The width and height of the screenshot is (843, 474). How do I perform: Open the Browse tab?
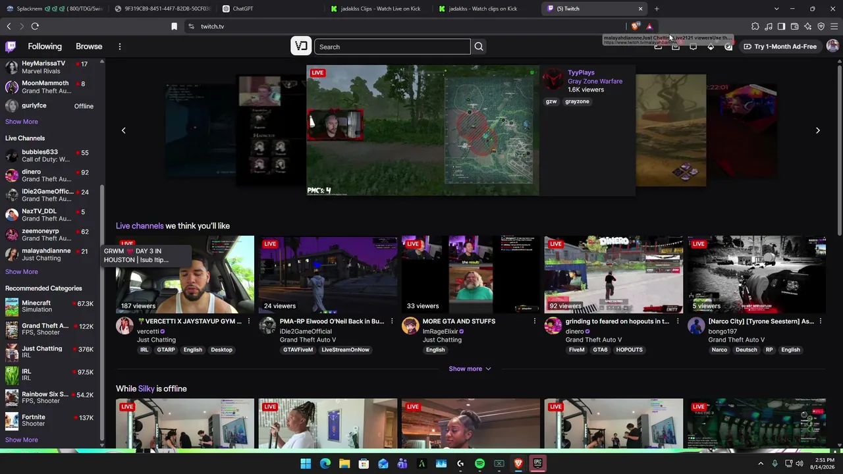coord(89,47)
